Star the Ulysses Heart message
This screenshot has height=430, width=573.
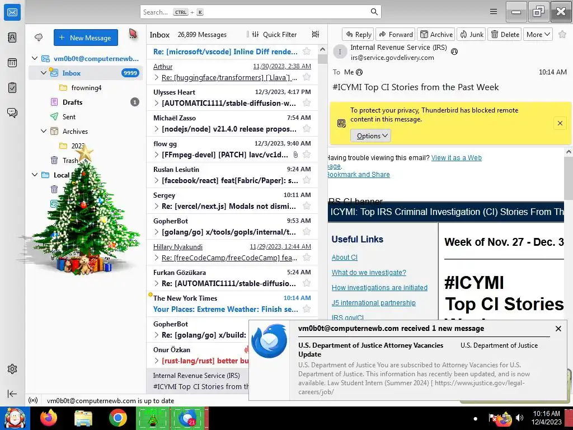307,103
